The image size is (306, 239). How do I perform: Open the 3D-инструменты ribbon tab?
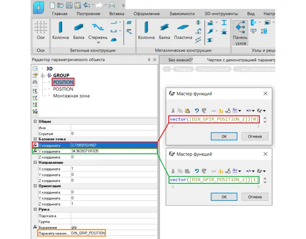[221, 14]
